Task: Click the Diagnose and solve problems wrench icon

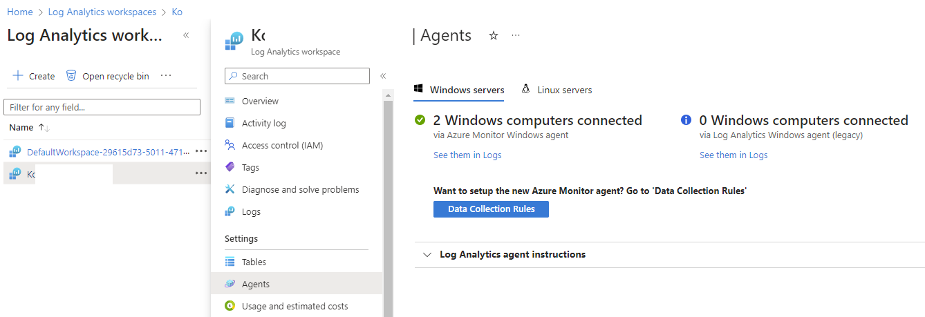Action: 230,189
